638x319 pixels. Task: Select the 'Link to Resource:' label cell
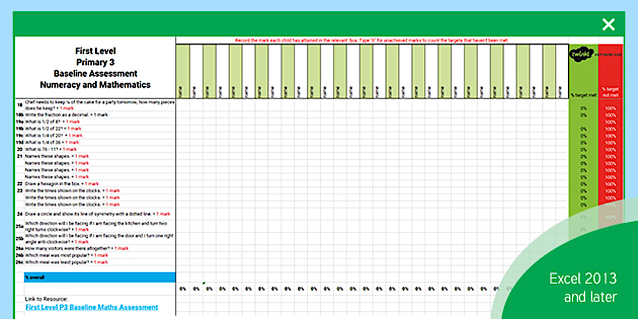[47, 299]
